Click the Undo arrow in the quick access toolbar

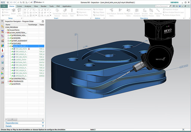(11, 2)
